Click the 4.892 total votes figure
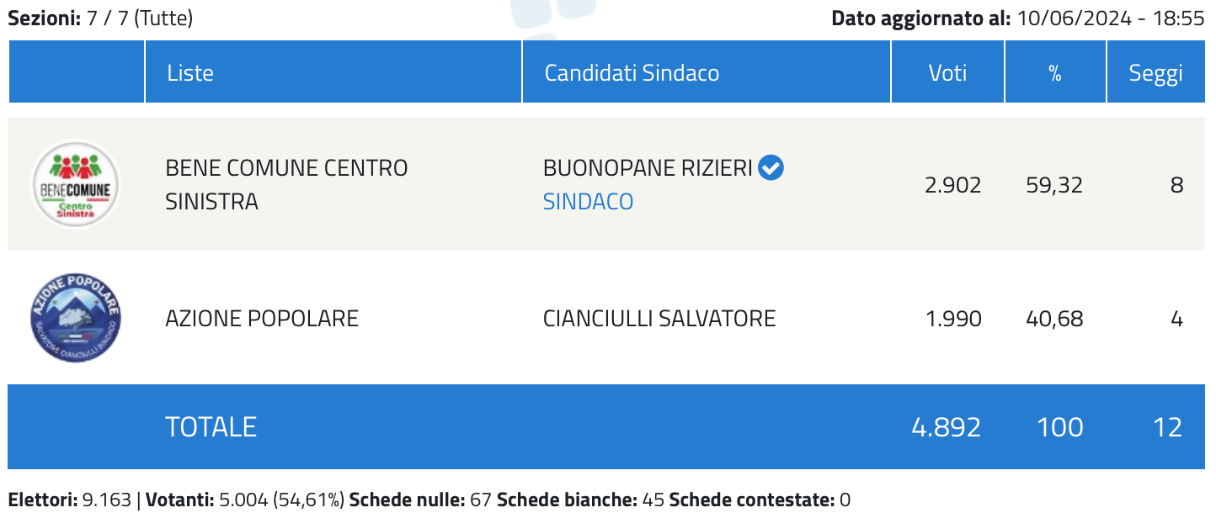The height and width of the screenshot is (518, 1216). (x=947, y=427)
